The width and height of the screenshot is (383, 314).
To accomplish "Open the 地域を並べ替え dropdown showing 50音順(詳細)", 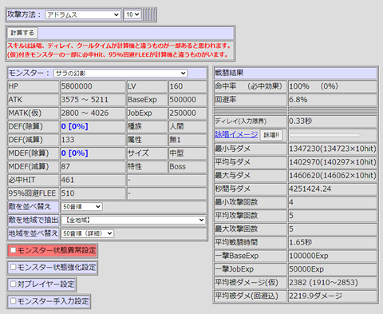I will (x=88, y=233).
